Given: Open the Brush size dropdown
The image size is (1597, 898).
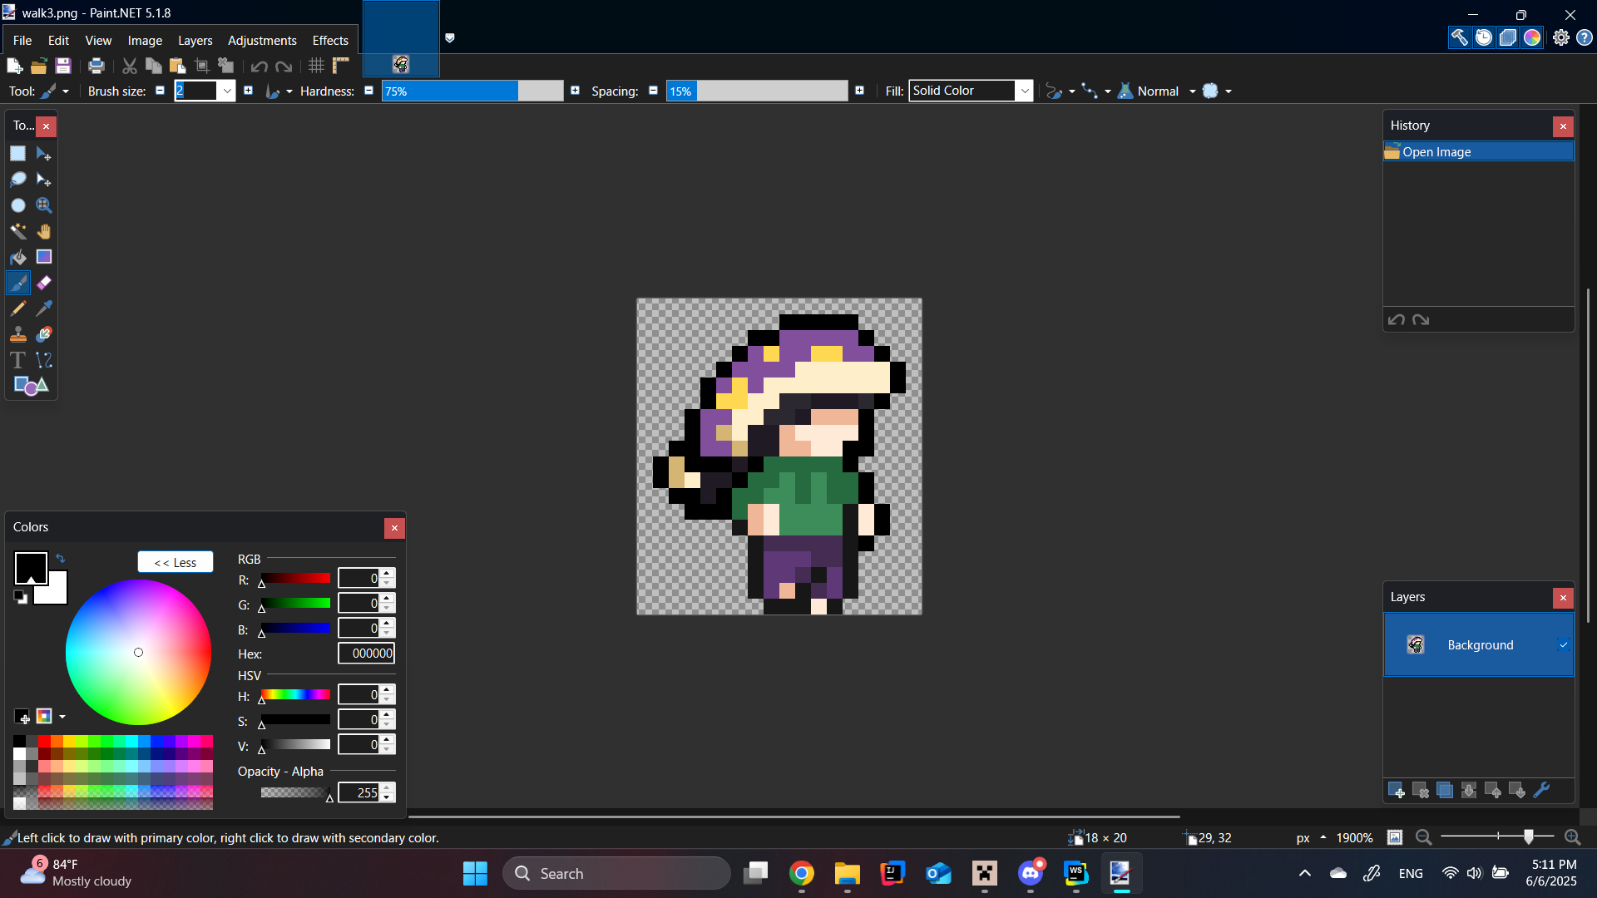Looking at the screenshot, I should click(x=227, y=91).
